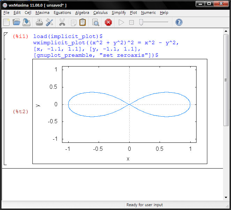This screenshot has width=231, height=210.
Task: Click the animation frame slider handle
Action: [x=141, y=22]
